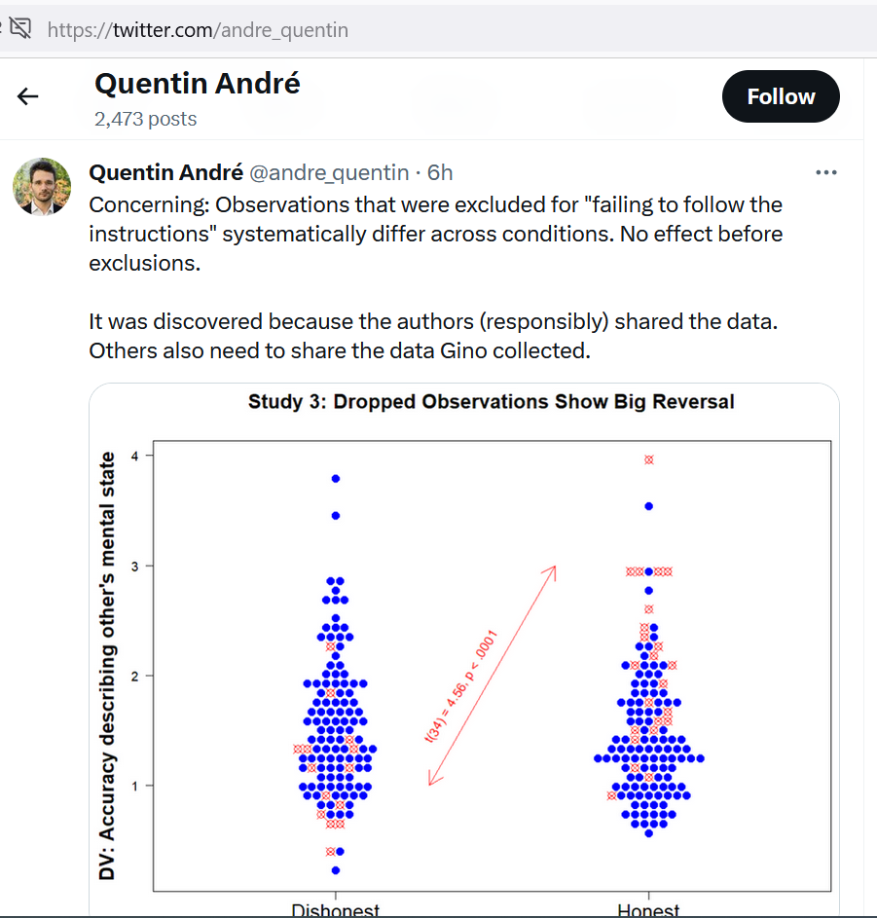Click the Dishonest x-axis label
This screenshot has width=877, height=918.
(336, 910)
